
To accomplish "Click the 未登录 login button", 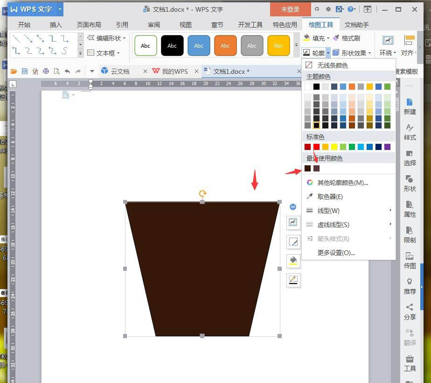I will (290, 9).
